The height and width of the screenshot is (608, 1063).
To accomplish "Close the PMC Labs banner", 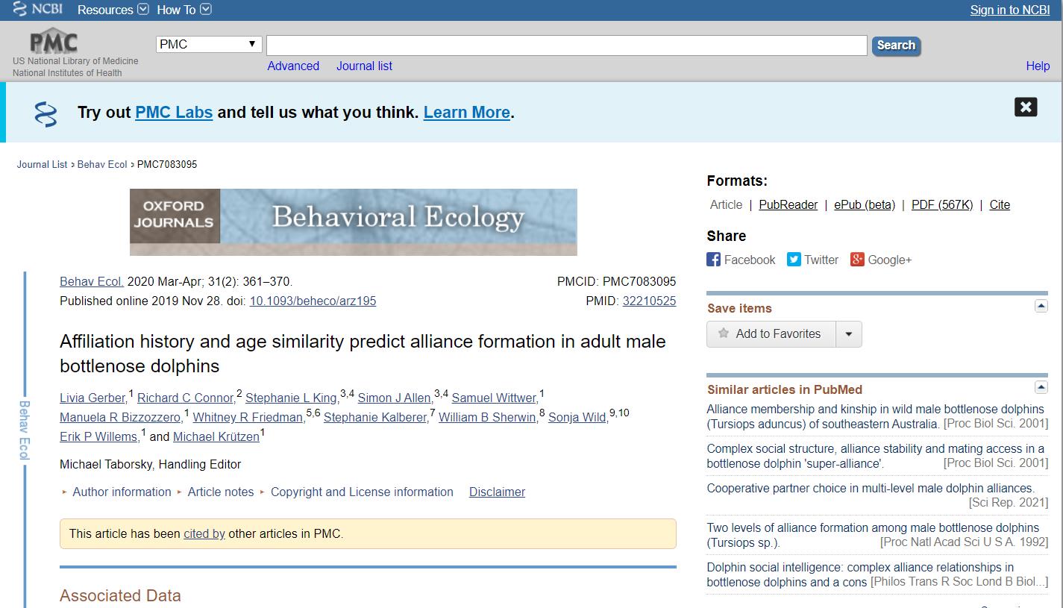I will coord(1026,107).
